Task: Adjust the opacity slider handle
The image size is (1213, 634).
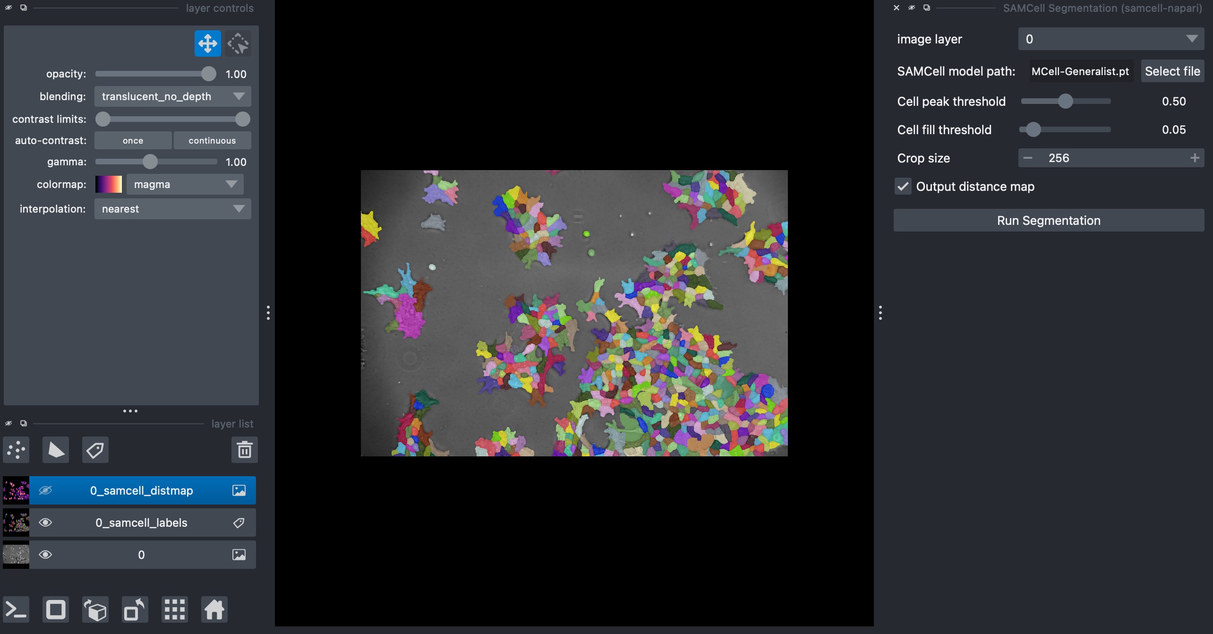Action: point(208,74)
